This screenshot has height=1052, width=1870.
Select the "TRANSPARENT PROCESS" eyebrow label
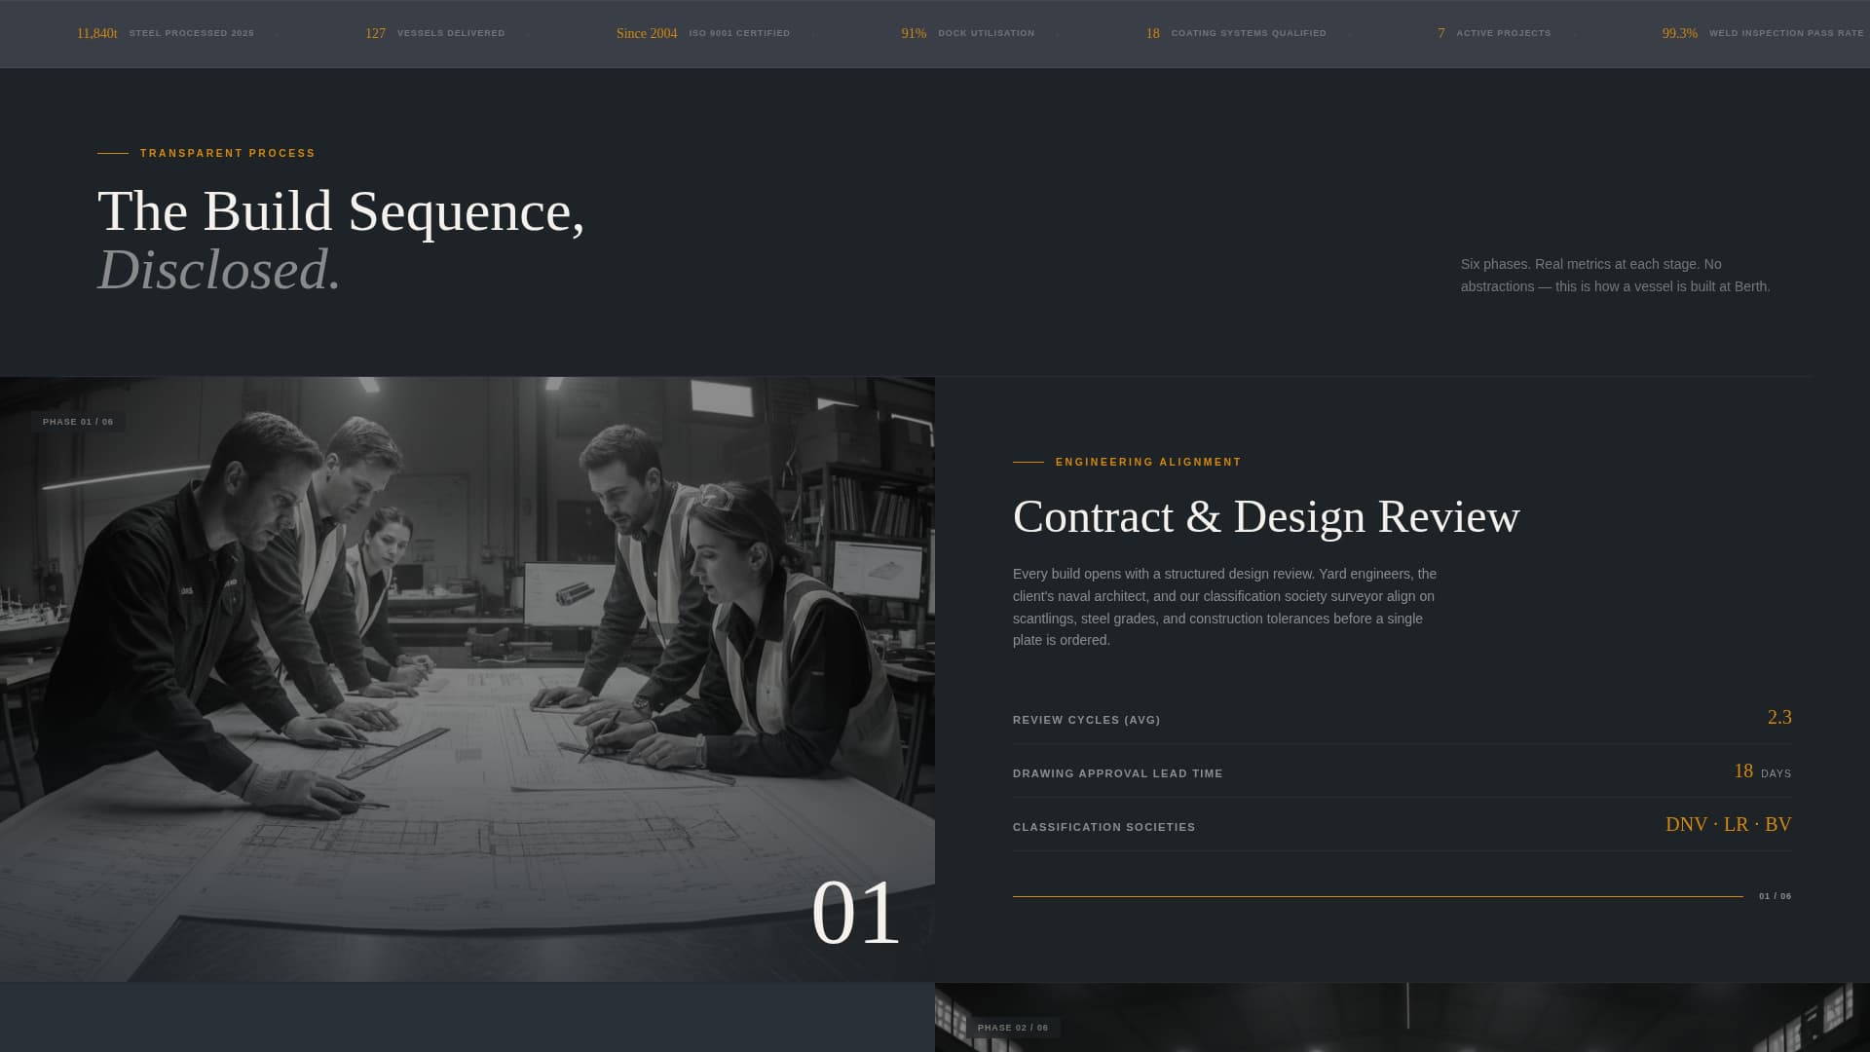228,153
